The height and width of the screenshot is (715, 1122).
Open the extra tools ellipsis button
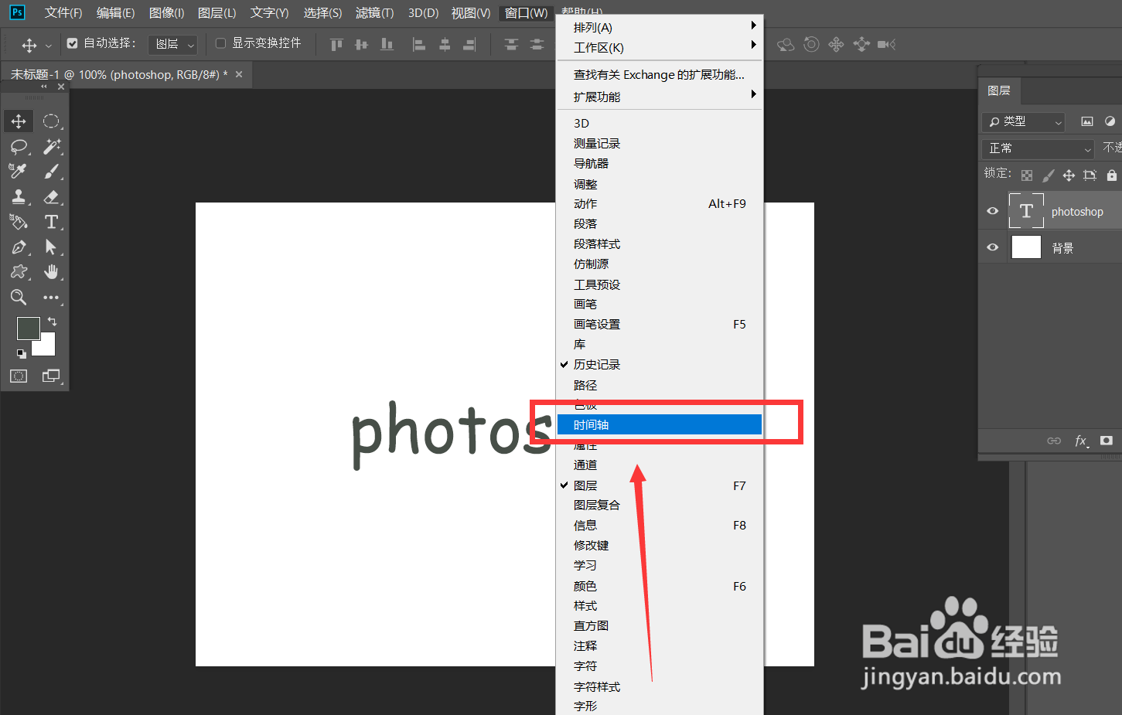pyautogui.click(x=51, y=298)
